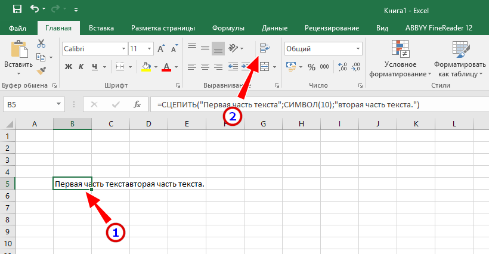
Task: Toggle bold Ж formatting
Action: point(69,66)
